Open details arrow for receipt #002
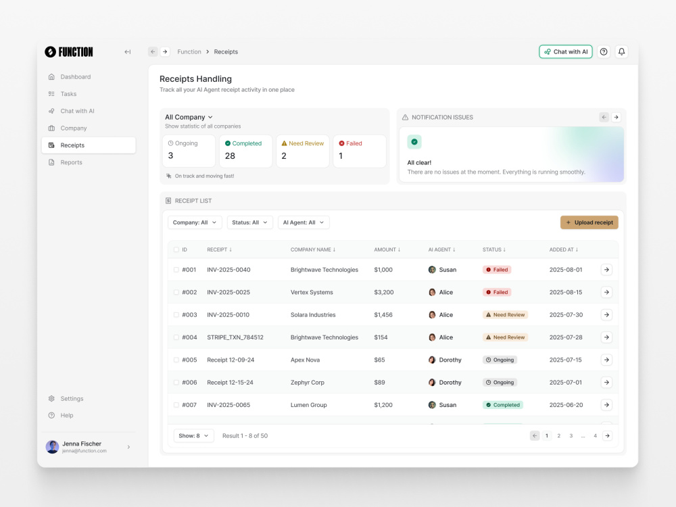 pyautogui.click(x=606, y=292)
